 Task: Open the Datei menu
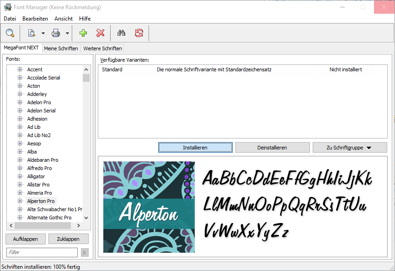10,19
